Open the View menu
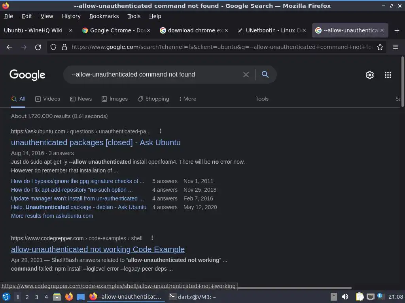405x303 pixels. tap(47, 16)
